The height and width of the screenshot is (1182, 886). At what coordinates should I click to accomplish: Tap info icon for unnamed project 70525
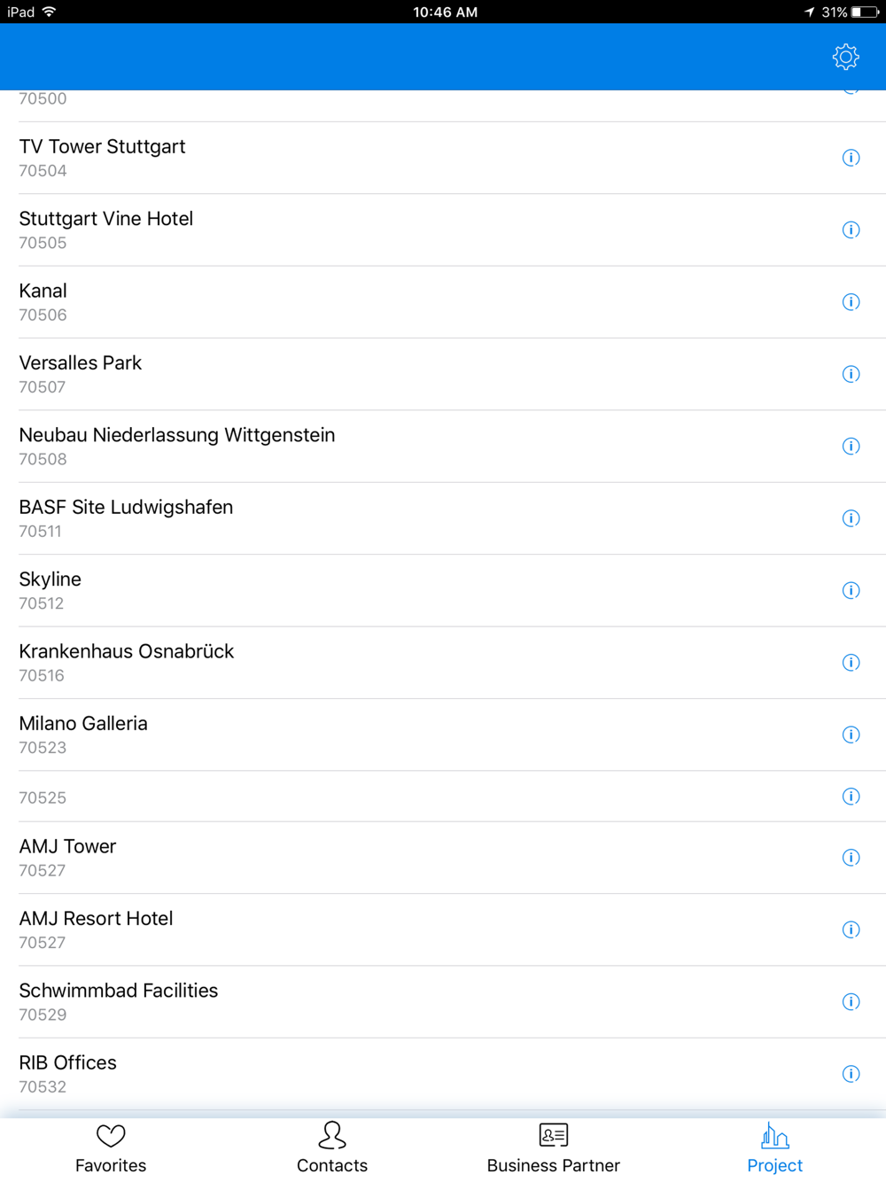pyautogui.click(x=851, y=797)
